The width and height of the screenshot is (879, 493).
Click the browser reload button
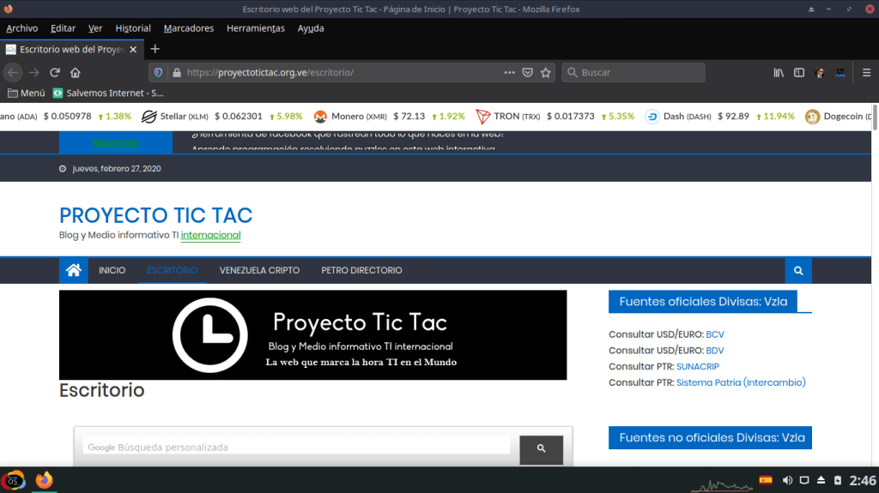point(55,73)
